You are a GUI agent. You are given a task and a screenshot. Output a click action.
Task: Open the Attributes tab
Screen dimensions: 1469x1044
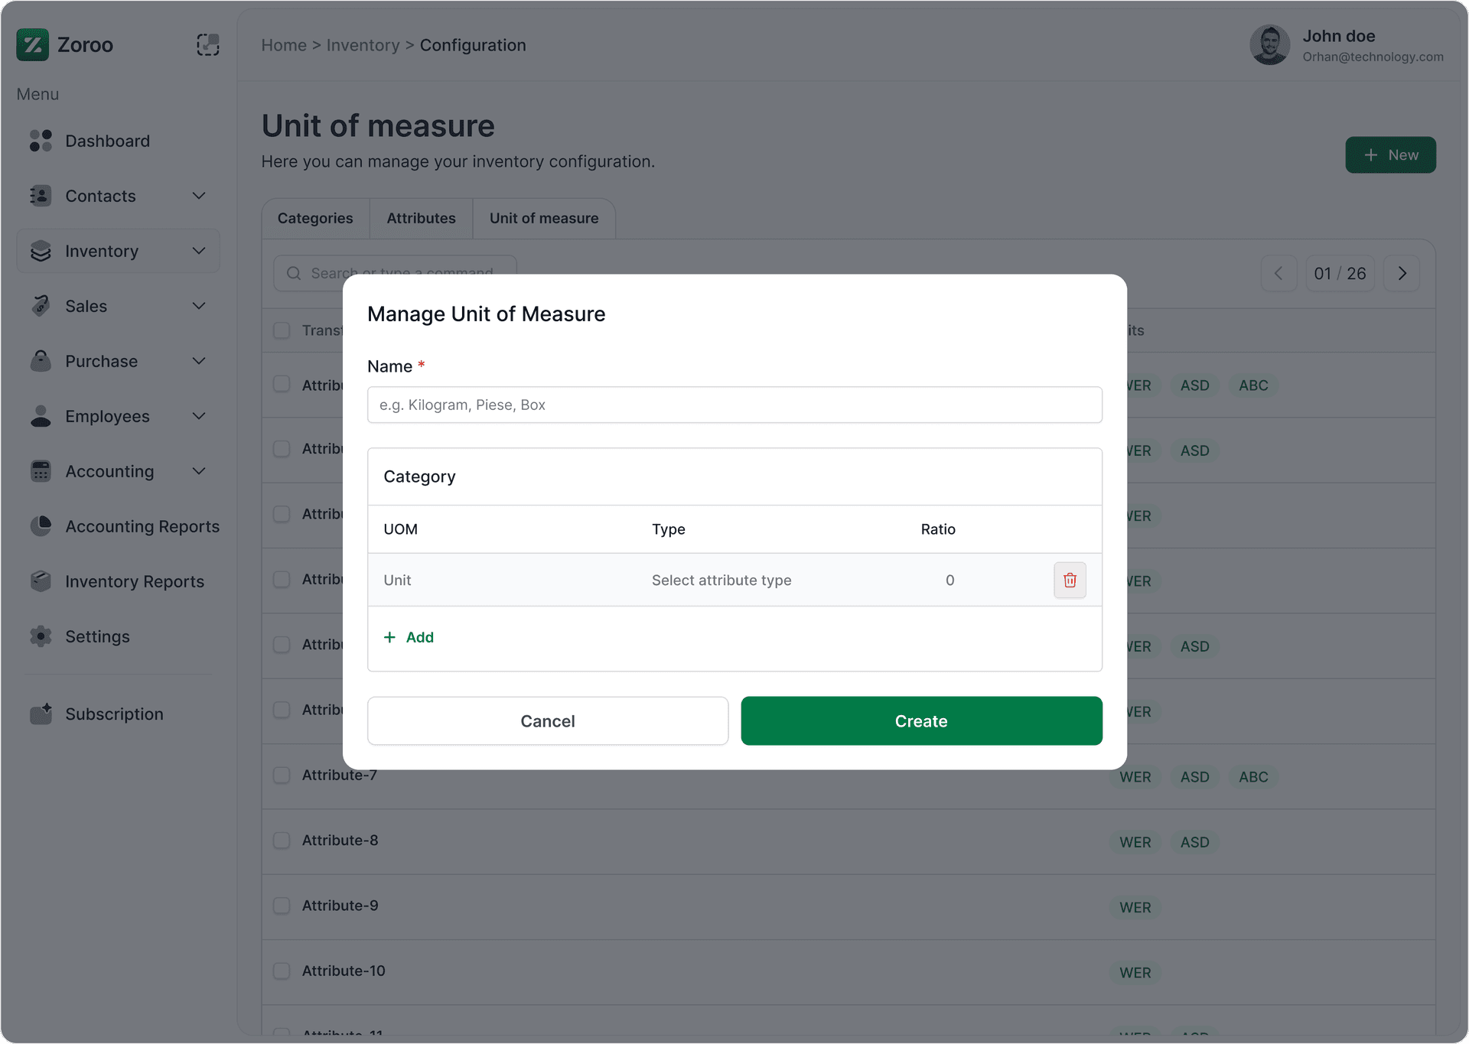point(421,218)
